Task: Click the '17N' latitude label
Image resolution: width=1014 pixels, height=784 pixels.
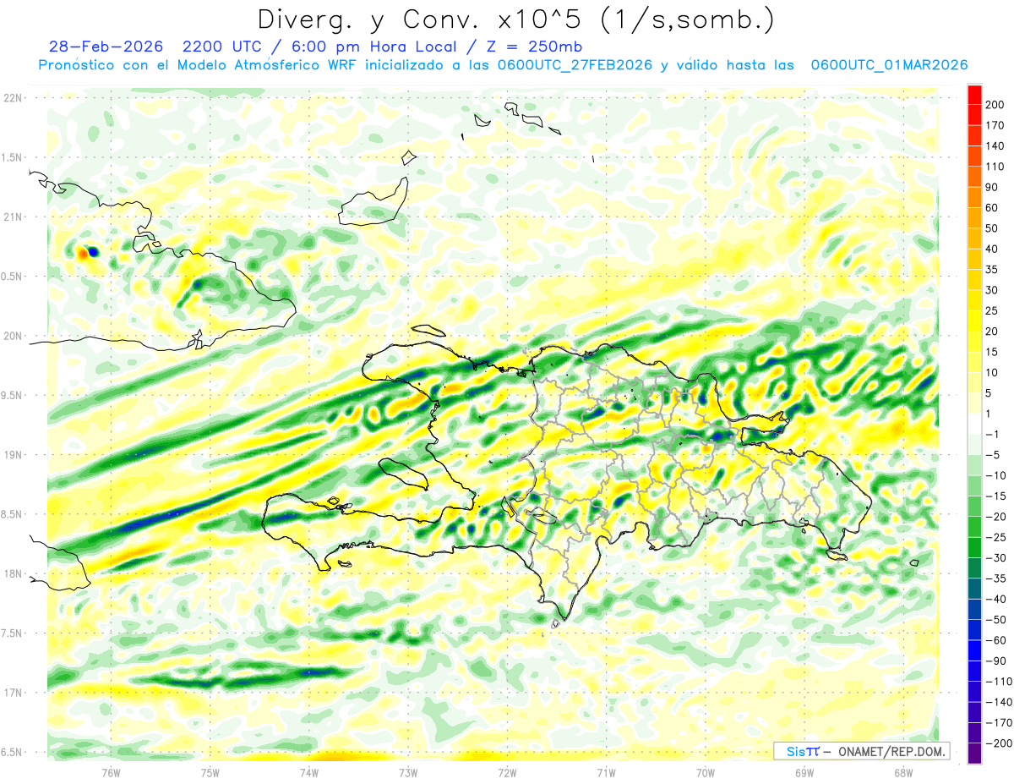Action: pyautogui.click(x=13, y=693)
